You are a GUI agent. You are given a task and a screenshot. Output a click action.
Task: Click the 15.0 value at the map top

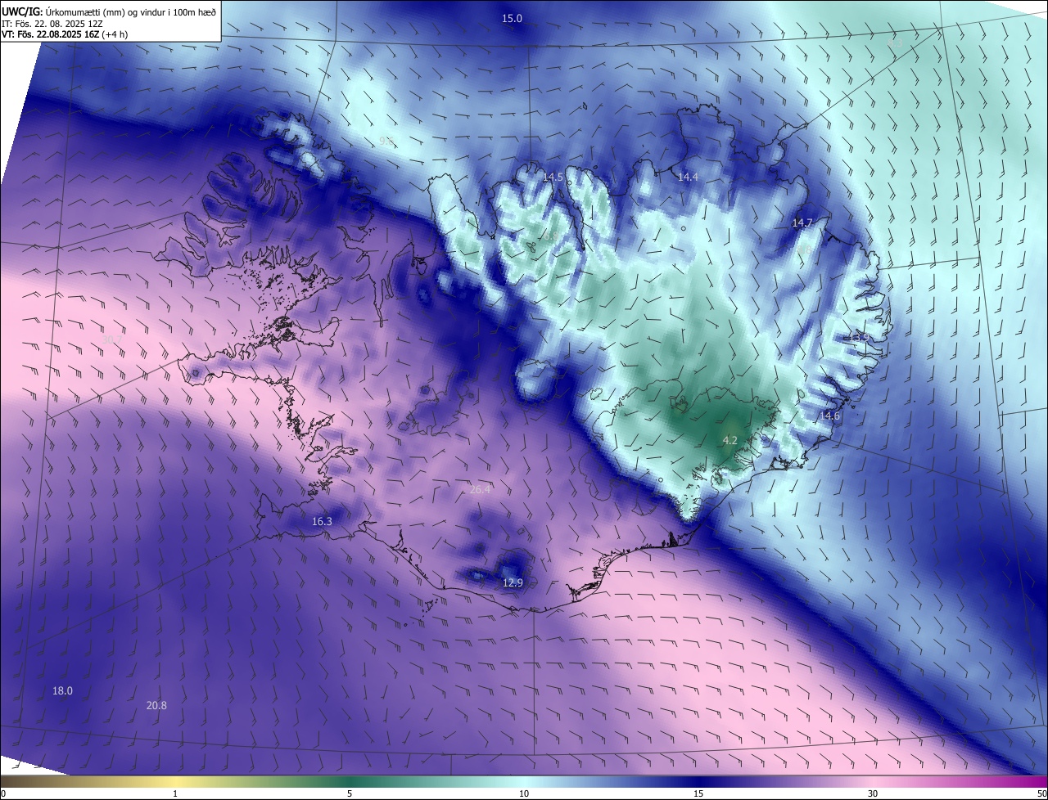(x=512, y=18)
